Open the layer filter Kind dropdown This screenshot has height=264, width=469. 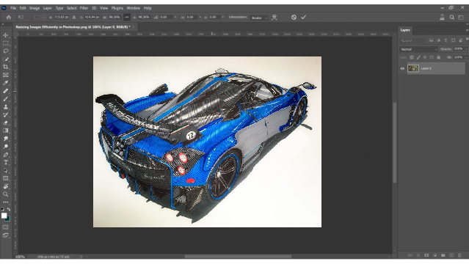(x=412, y=40)
